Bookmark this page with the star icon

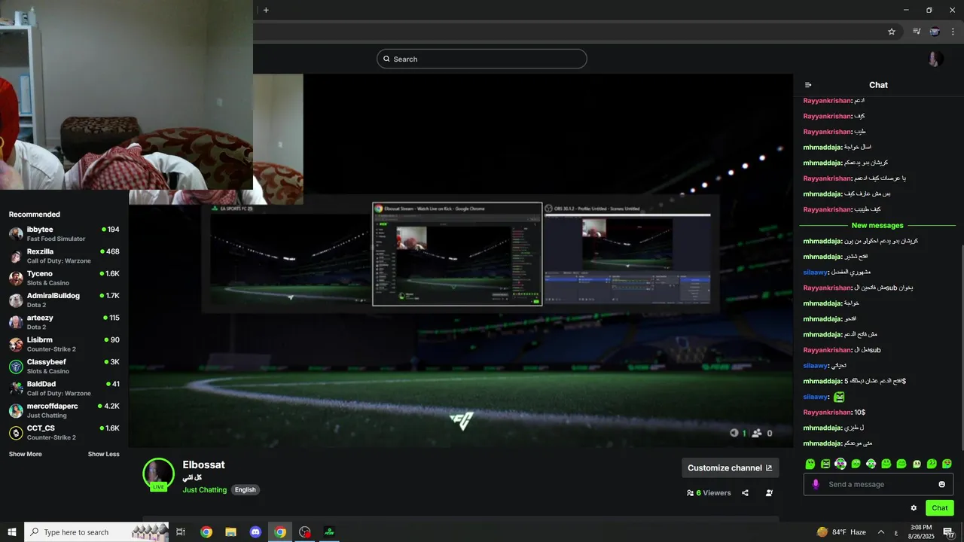892,32
